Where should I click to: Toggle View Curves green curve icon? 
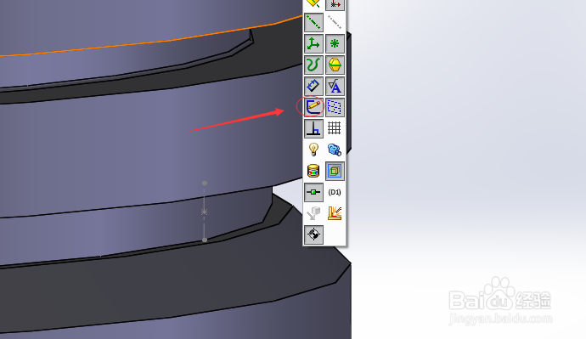(x=313, y=65)
